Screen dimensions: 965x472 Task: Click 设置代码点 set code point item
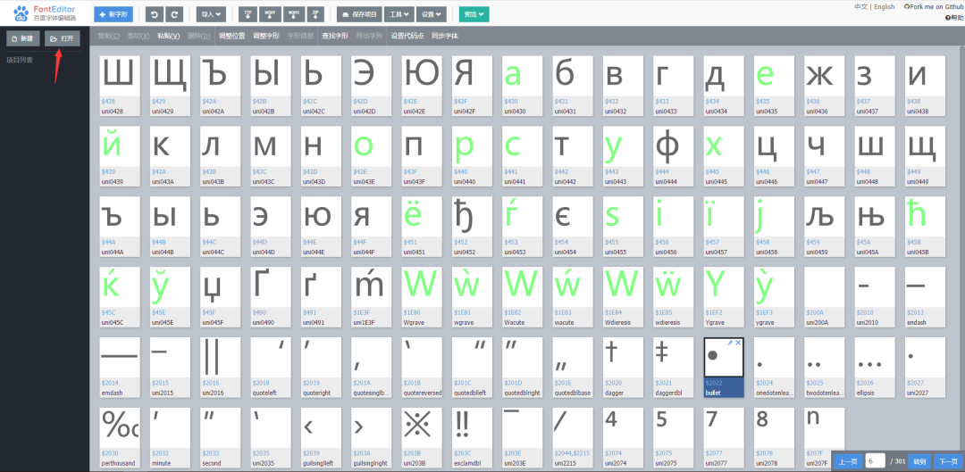coord(407,37)
